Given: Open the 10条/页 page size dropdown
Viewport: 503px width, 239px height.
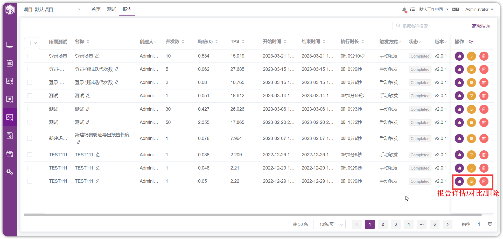Looking at the screenshot, I should tap(329, 224).
